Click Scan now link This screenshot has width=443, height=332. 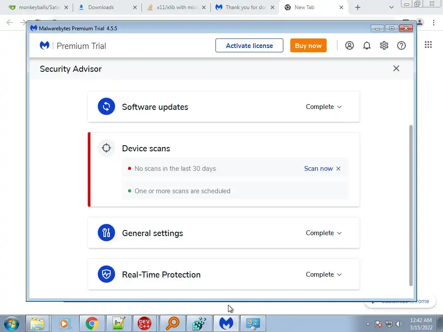coord(318,169)
